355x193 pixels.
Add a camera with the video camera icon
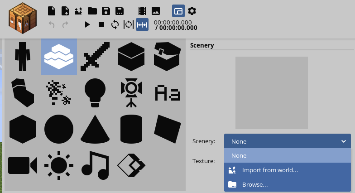point(22,165)
